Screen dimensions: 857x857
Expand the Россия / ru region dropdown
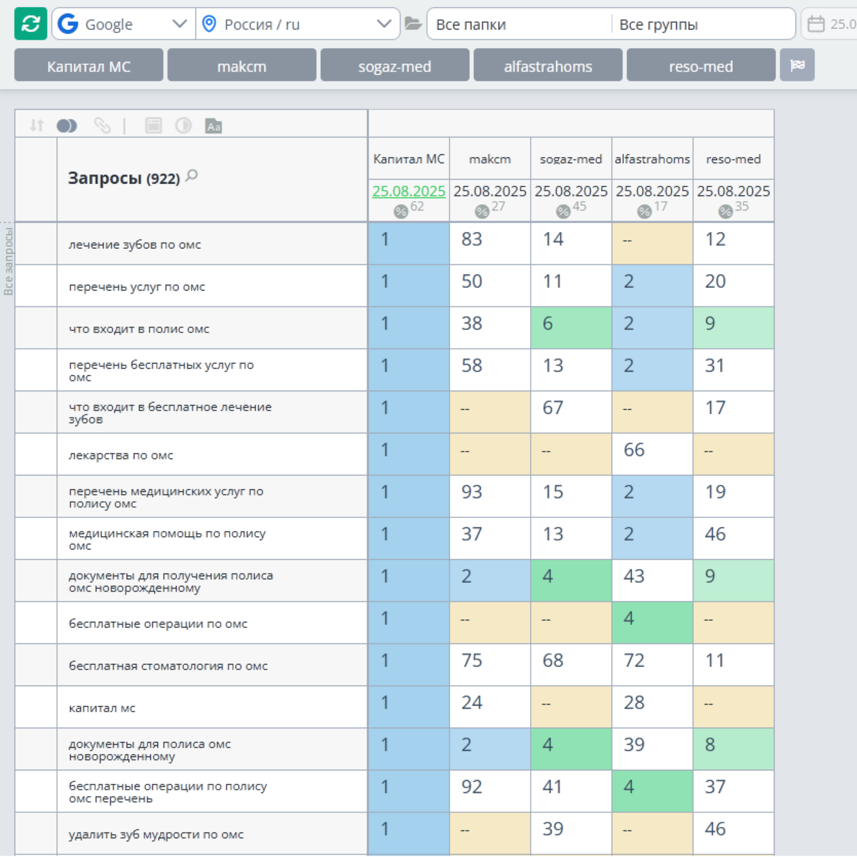click(x=297, y=24)
